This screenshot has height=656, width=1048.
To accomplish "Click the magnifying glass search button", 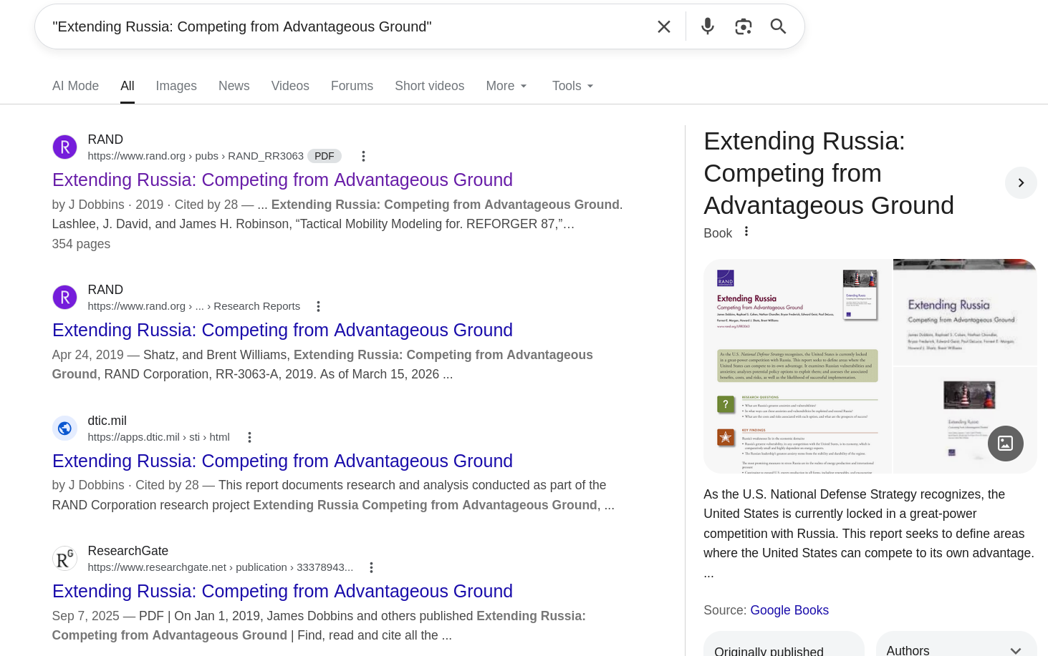I will point(778,26).
